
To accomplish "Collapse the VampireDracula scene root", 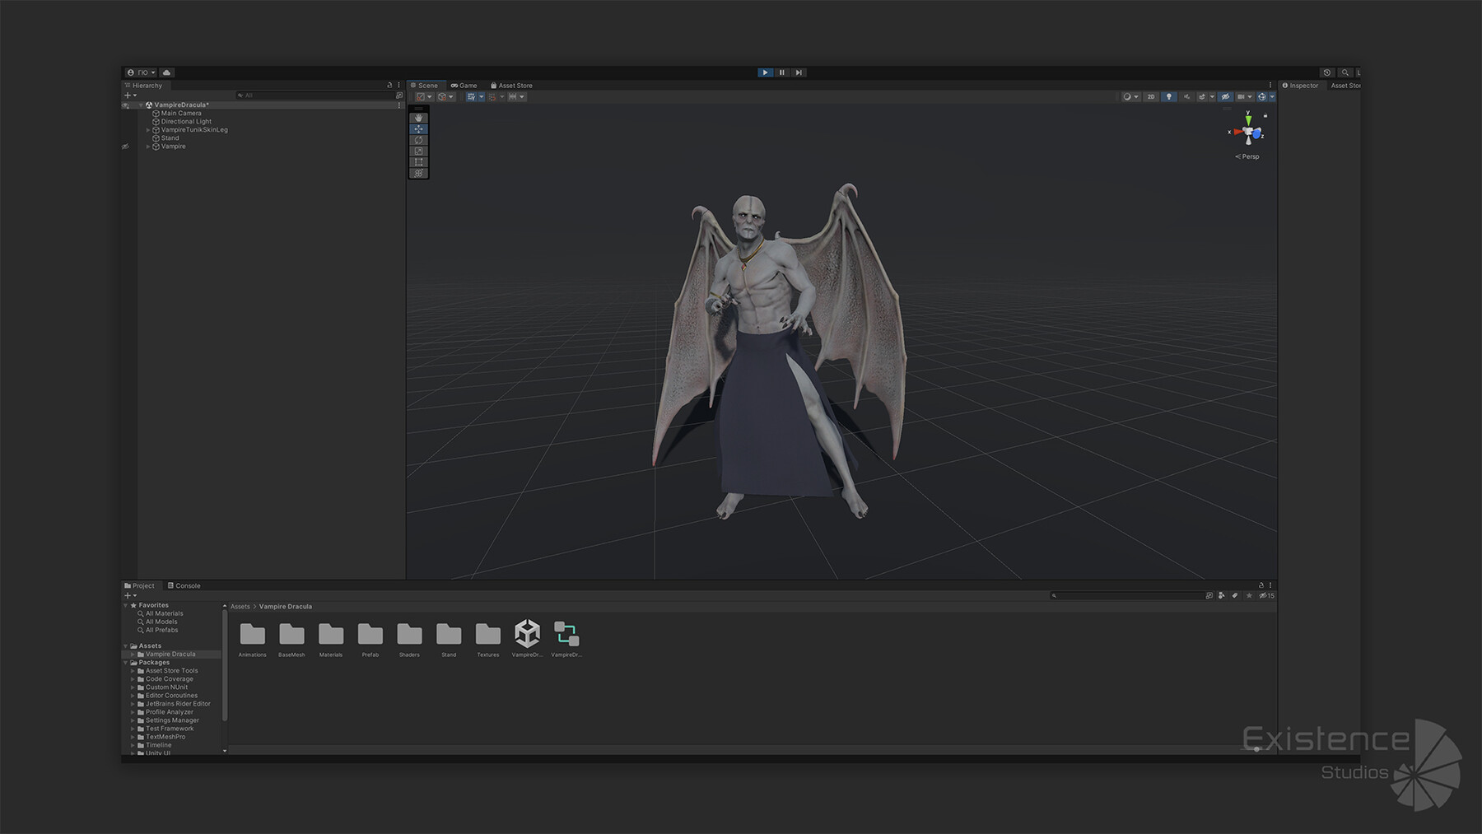I will [x=141, y=105].
